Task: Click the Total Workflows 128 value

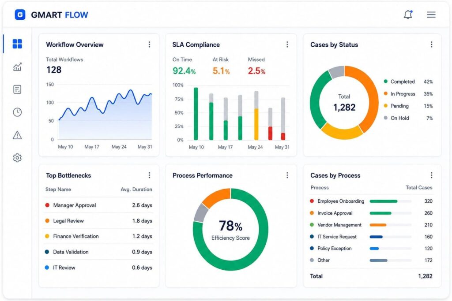Action: point(54,70)
